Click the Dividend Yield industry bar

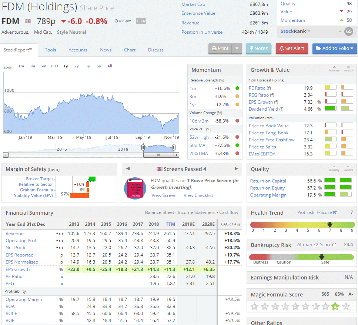[331, 108]
